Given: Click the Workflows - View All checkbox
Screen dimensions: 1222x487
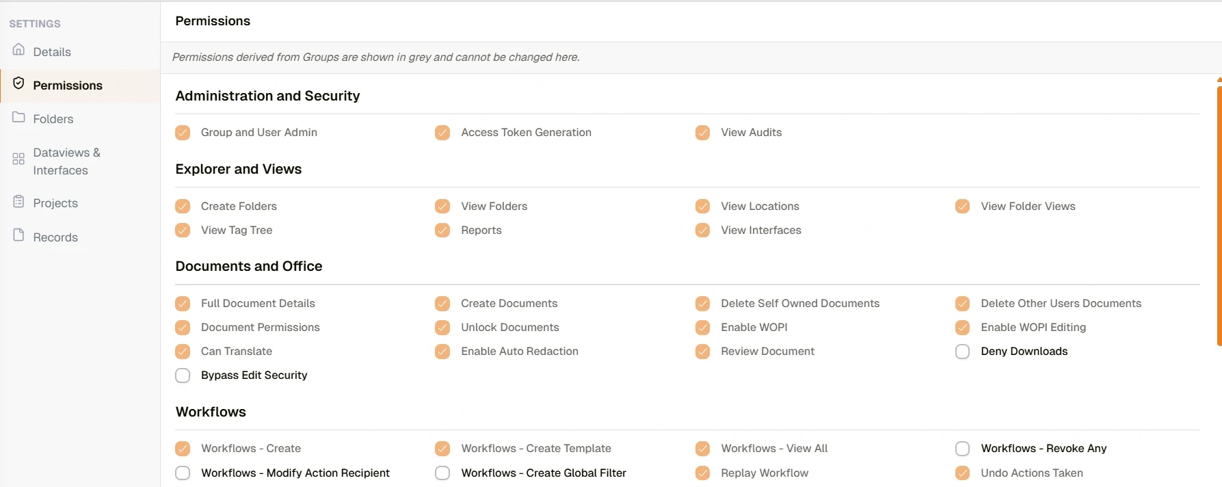Looking at the screenshot, I should point(702,449).
